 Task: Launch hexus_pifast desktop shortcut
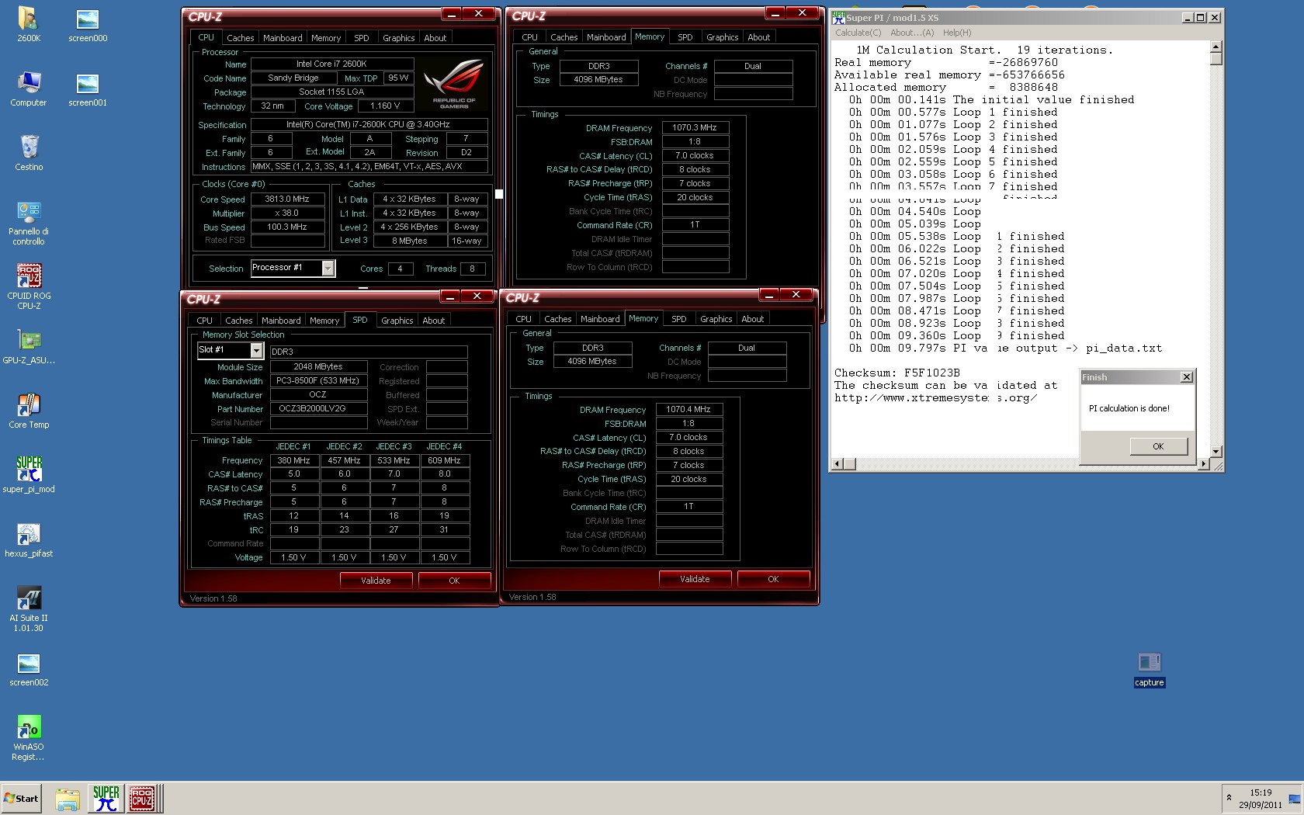(x=29, y=539)
